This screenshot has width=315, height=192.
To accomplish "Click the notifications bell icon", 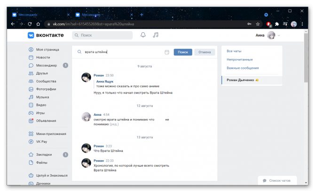I will tap(143, 35).
